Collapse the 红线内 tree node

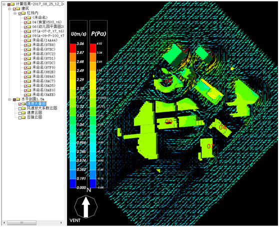(15, 13)
